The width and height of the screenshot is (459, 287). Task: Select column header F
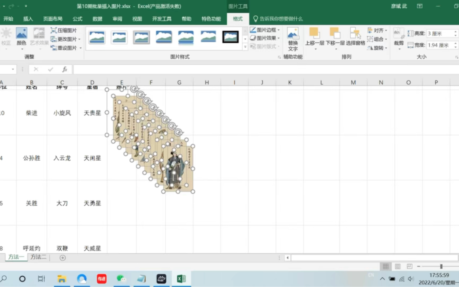(x=151, y=82)
